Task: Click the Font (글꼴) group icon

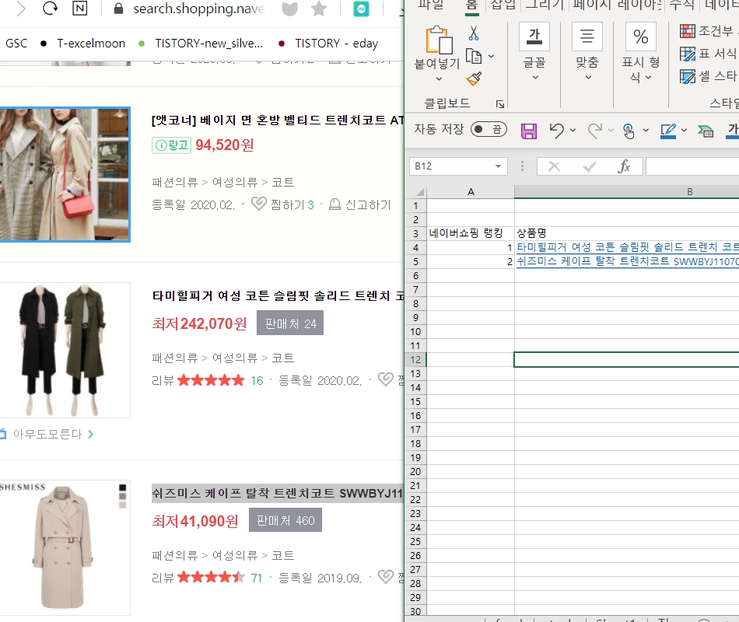Action: (x=534, y=37)
